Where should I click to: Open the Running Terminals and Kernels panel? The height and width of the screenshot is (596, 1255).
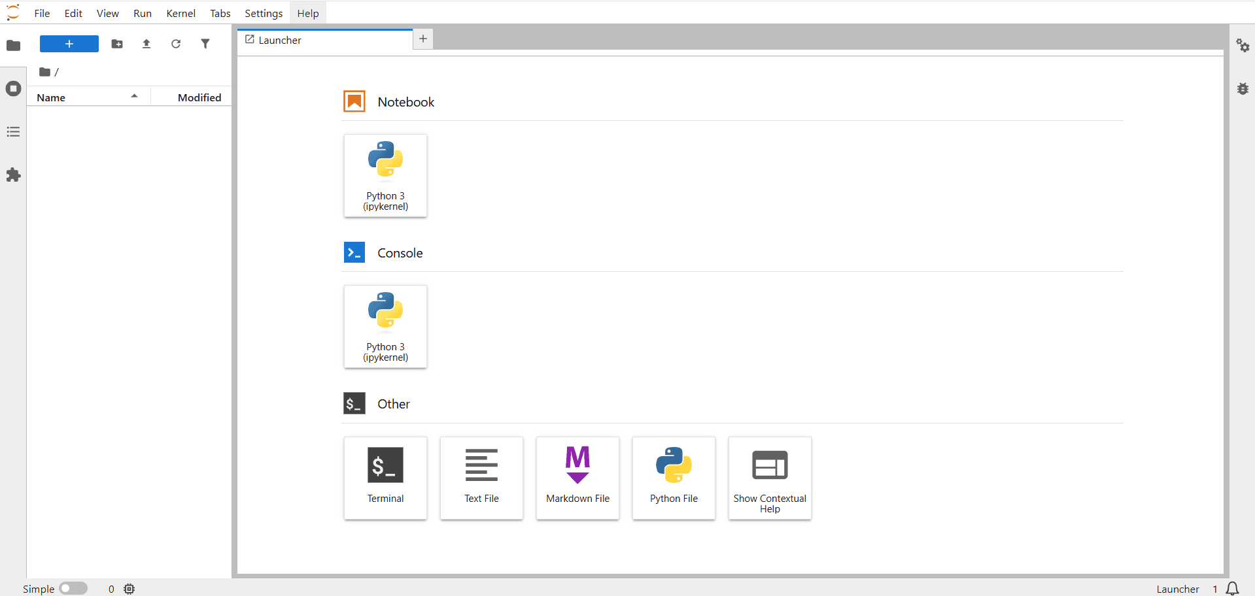coord(13,88)
